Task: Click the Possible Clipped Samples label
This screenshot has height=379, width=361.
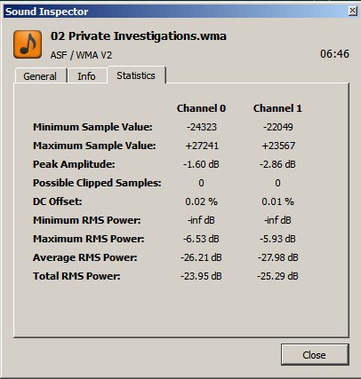Action: pos(97,183)
